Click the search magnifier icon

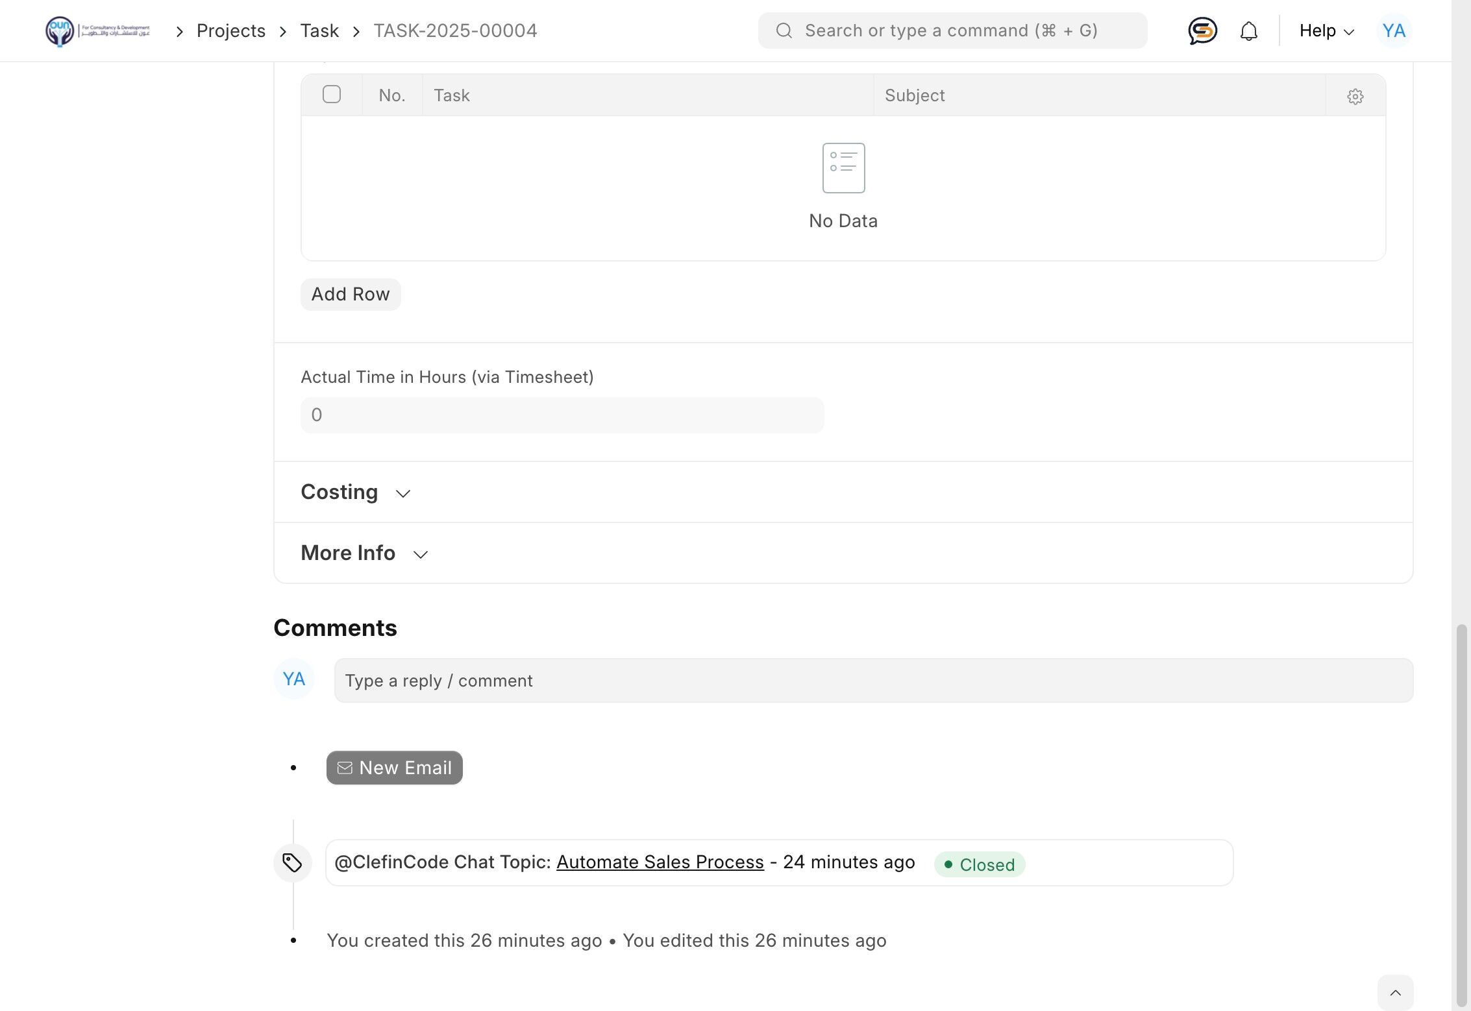pyautogui.click(x=784, y=30)
